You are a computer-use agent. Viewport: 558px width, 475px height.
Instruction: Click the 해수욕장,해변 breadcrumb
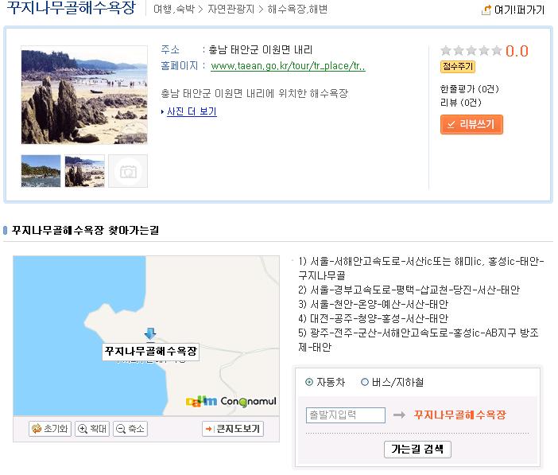(x=297, y=10)
